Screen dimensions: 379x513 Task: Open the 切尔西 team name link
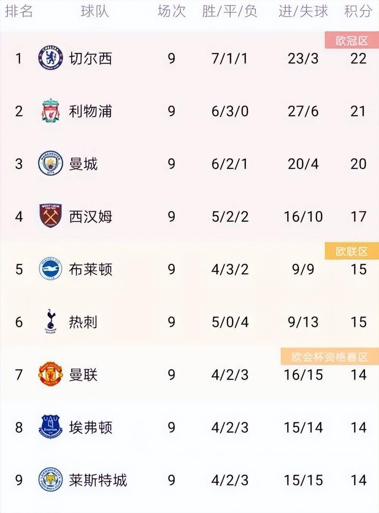(91, 58)
